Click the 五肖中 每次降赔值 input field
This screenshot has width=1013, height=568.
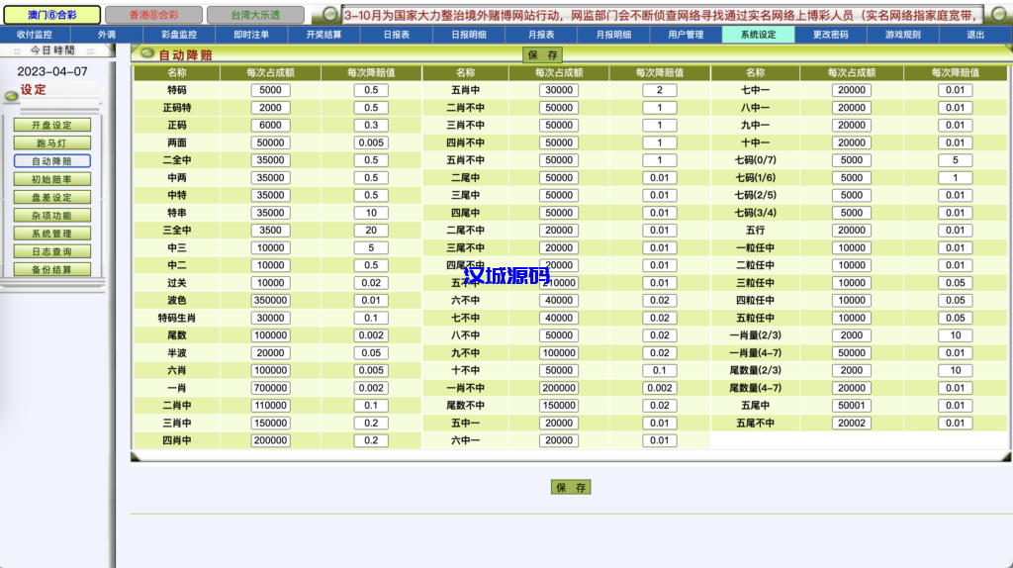[x=659, y=90]
